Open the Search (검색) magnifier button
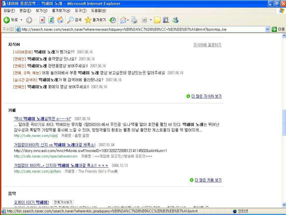Screen dimensions: 286x215 [74, 20]
